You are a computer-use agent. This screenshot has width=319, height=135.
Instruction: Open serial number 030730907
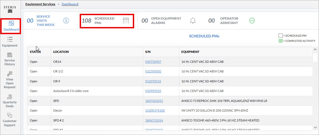pyautogui.click(x=153, y=62)
